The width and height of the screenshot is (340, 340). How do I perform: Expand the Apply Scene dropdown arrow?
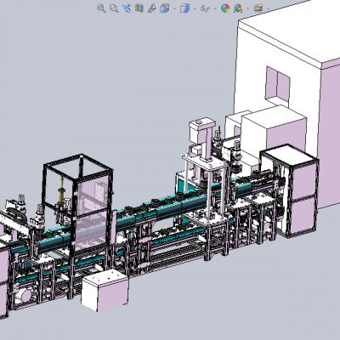click(248, 8)
